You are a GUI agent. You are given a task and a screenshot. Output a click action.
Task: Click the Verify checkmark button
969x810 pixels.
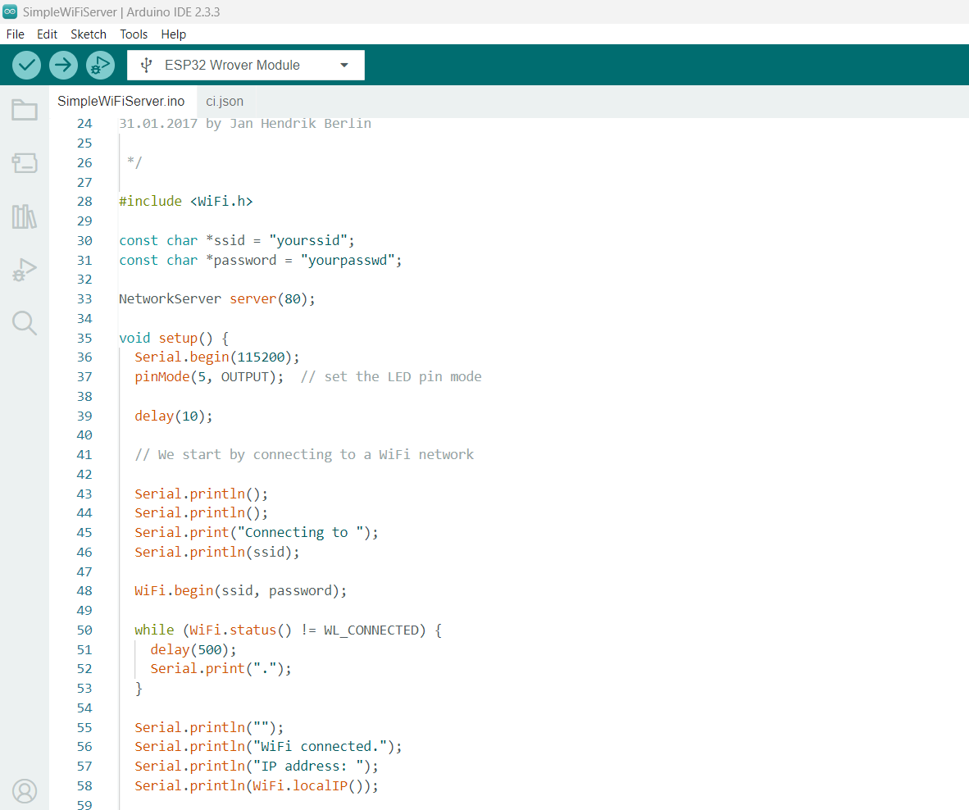coord(26,65)
